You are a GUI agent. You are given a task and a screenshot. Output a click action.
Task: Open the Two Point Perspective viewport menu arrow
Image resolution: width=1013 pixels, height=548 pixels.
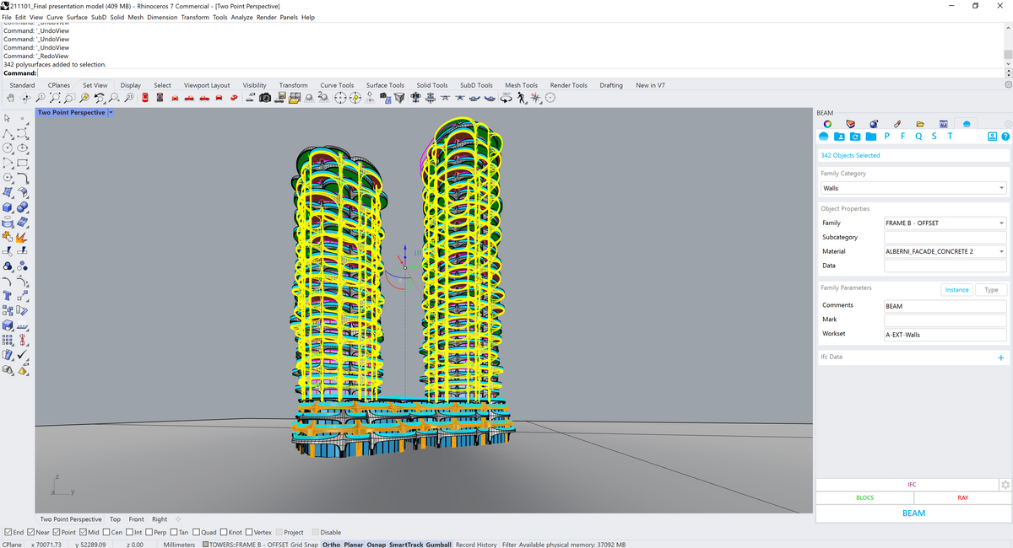coord(111,112)
